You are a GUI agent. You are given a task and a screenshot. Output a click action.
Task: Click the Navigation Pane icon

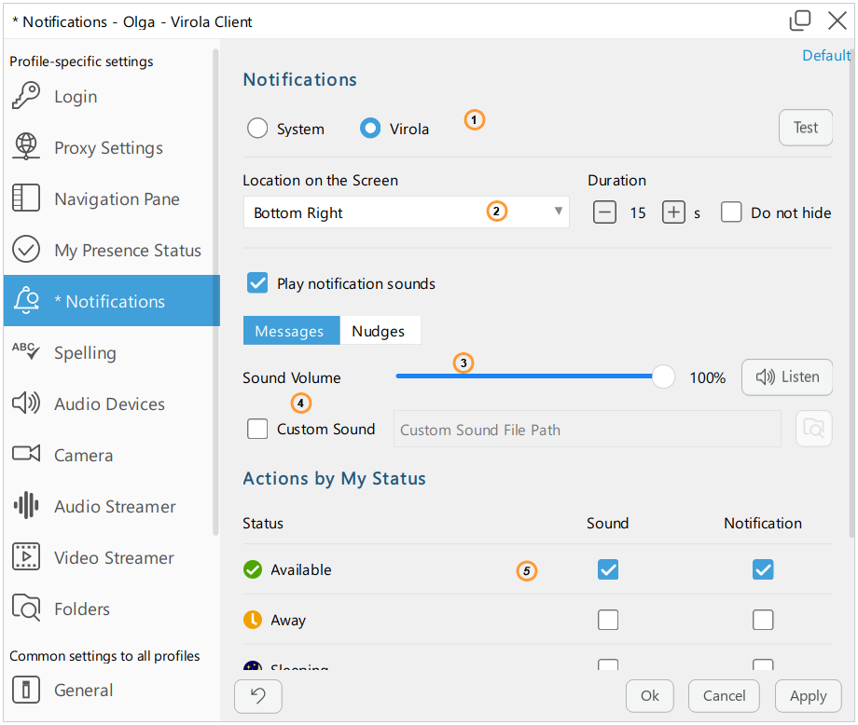pos(26,198)
